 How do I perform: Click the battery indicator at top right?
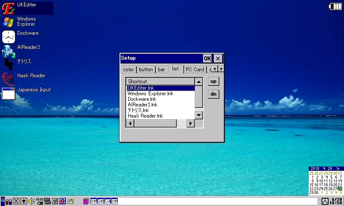[335, 6]
